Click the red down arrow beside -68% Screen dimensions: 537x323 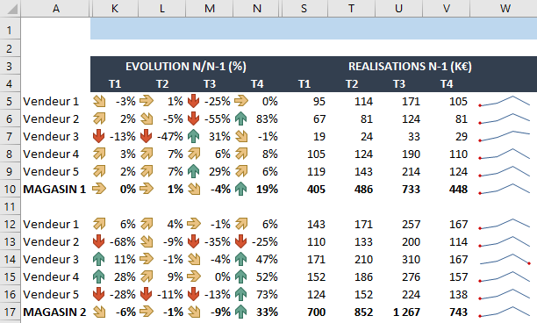[x=98, y=241]
